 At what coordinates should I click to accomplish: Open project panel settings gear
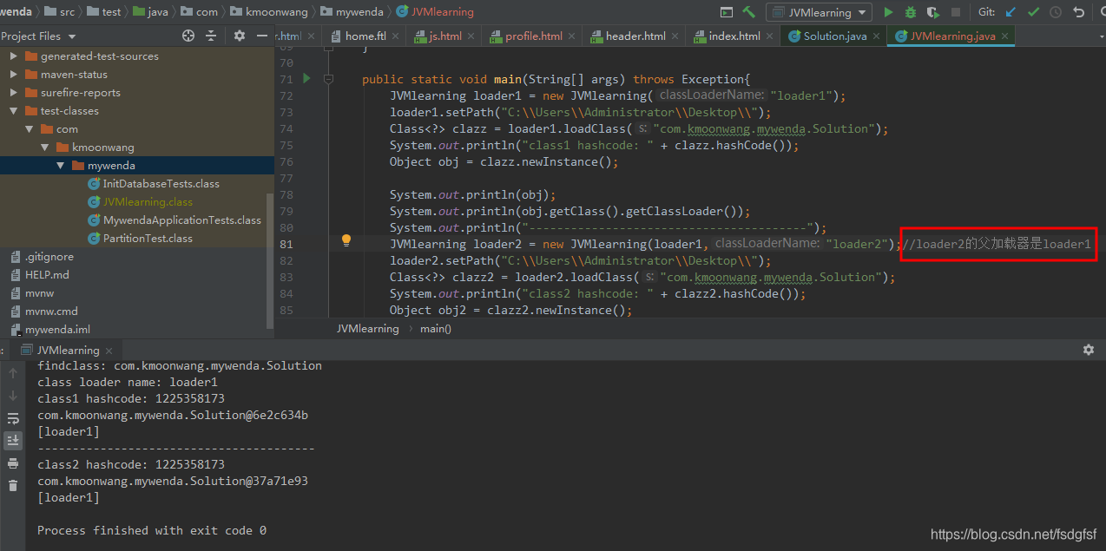click(x=240, y=36)
